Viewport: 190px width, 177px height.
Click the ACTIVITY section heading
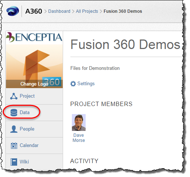pos(84,161)
